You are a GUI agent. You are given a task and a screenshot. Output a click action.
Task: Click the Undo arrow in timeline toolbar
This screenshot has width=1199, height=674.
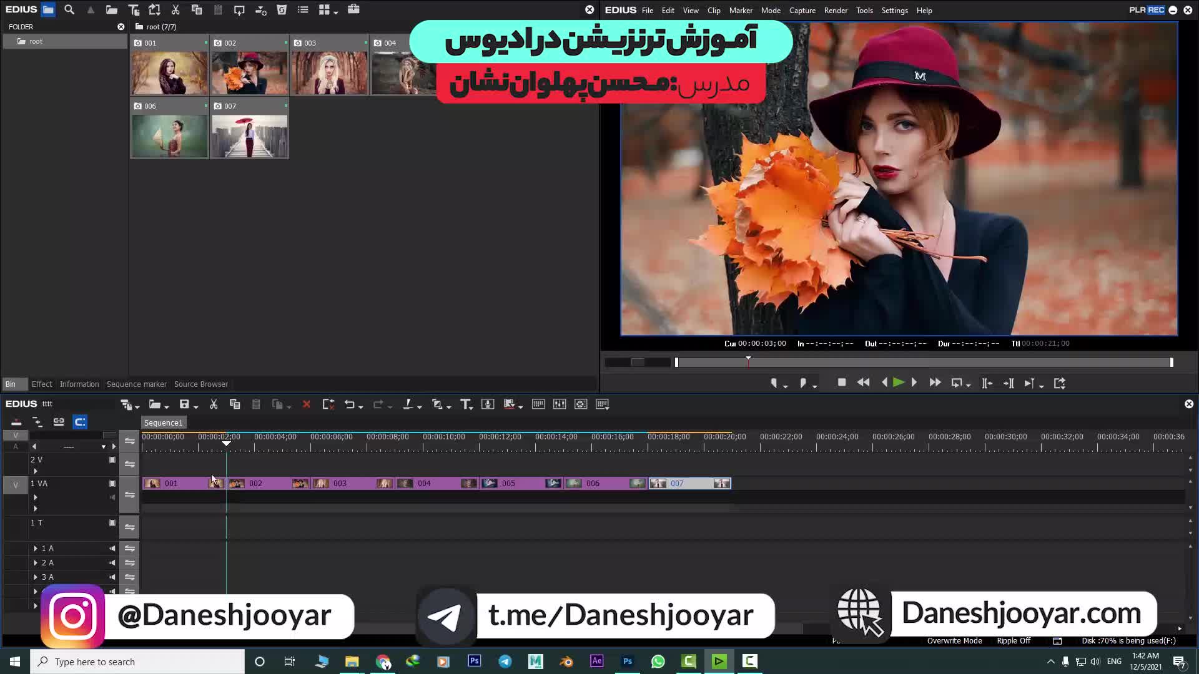click(349, 404)
